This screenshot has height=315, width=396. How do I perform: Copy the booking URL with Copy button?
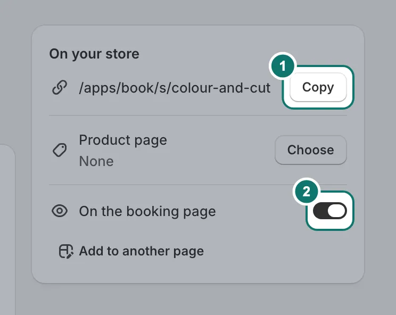click(x=318, y=87)
